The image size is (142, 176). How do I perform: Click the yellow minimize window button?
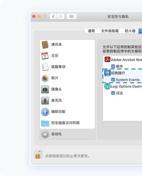[39, 17]
